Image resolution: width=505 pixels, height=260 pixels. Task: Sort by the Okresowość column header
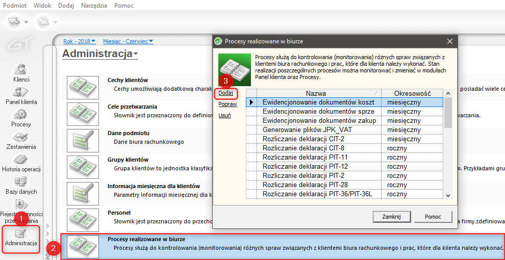pos(412,93)
